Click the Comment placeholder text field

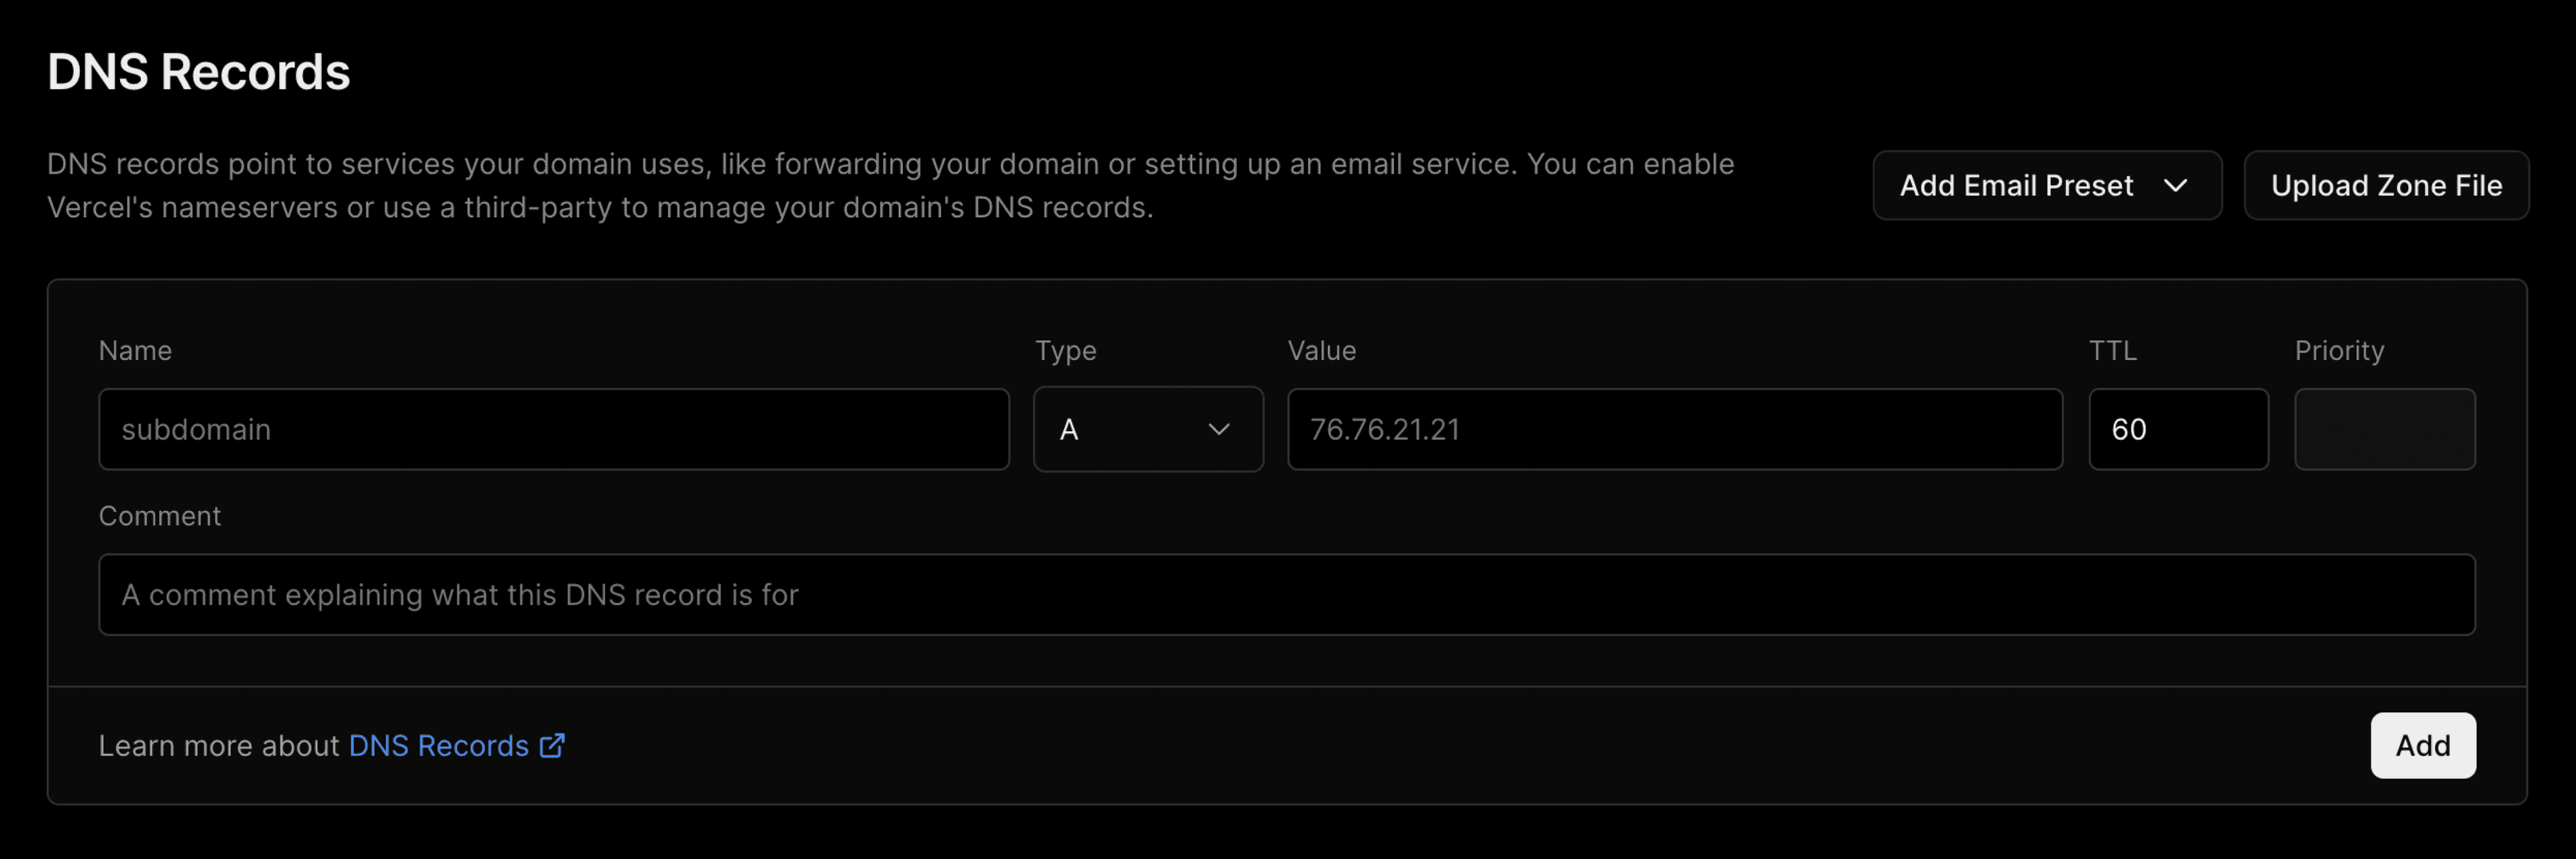[1286, 594]
